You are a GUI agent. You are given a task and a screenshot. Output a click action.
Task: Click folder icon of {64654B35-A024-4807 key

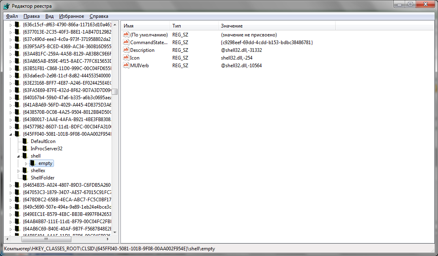pyautogui.click(x=17, y=185)
